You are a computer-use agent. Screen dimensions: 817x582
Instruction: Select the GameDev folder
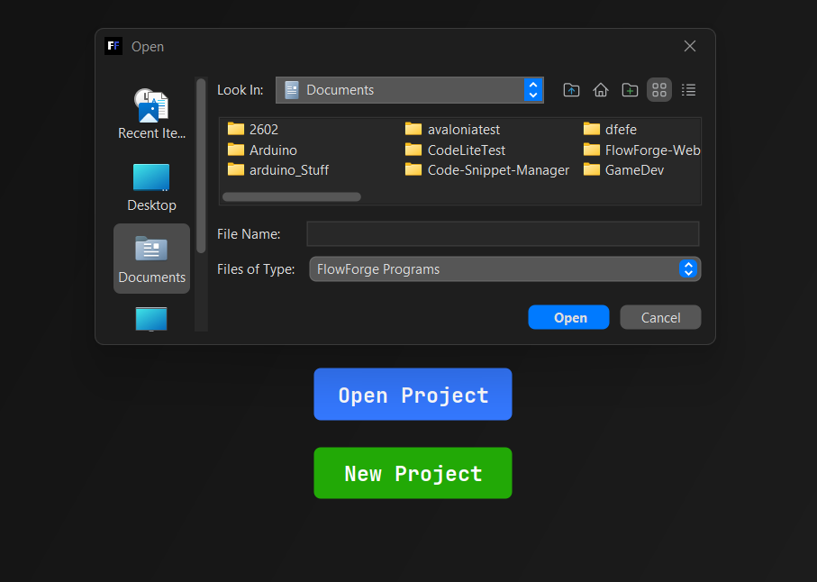623,170
